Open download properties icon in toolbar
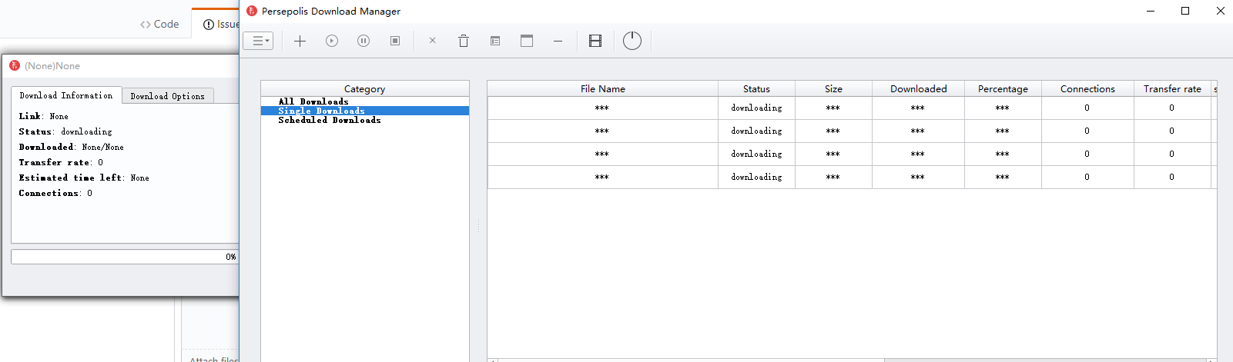This screenshot has width=1233, height=362. coord(495,41)
